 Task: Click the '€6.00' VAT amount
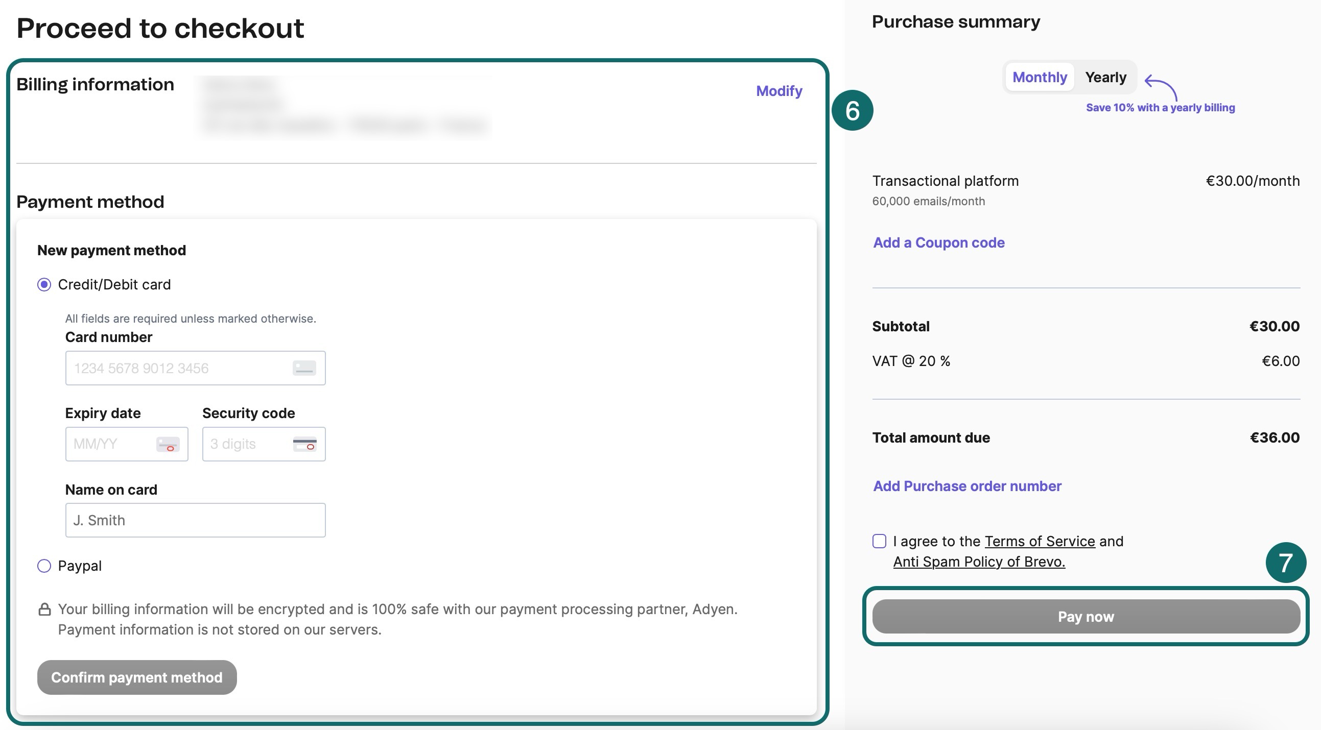click(x=1281, y=361)
